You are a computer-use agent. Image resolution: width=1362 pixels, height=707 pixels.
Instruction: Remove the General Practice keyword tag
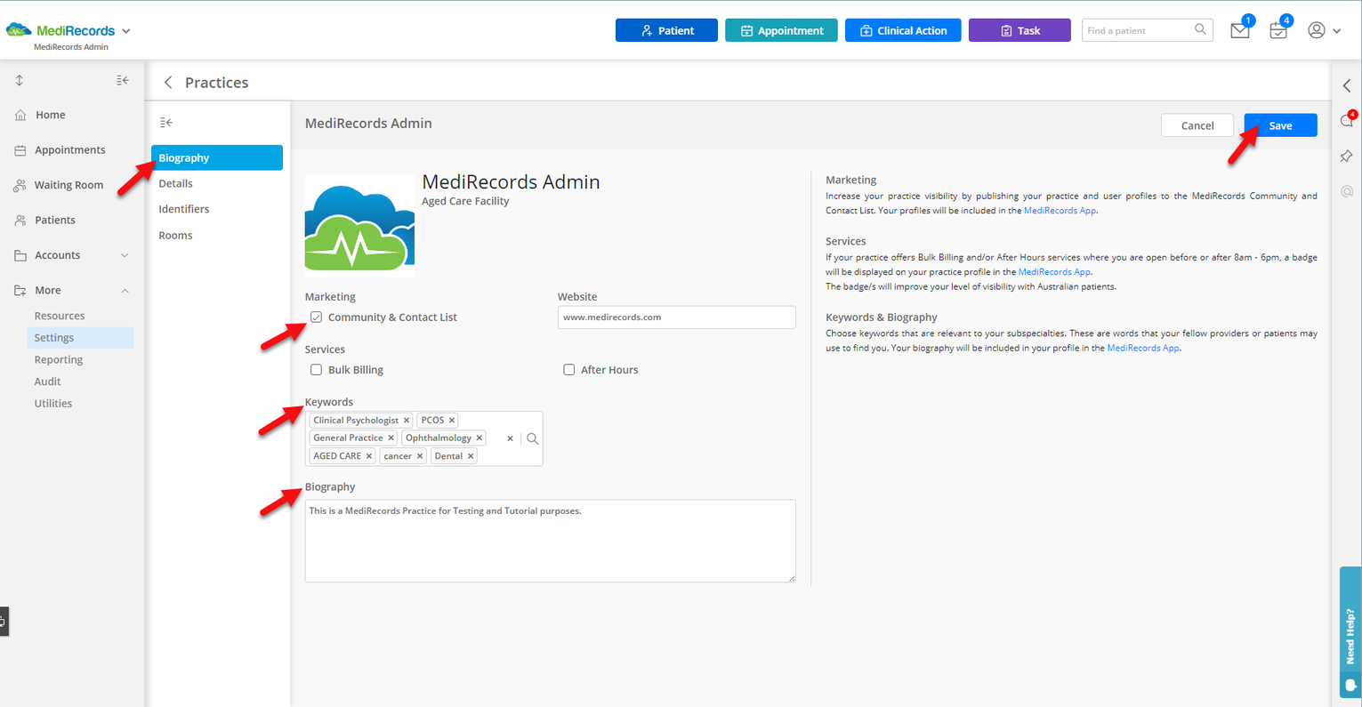point(391,438)
